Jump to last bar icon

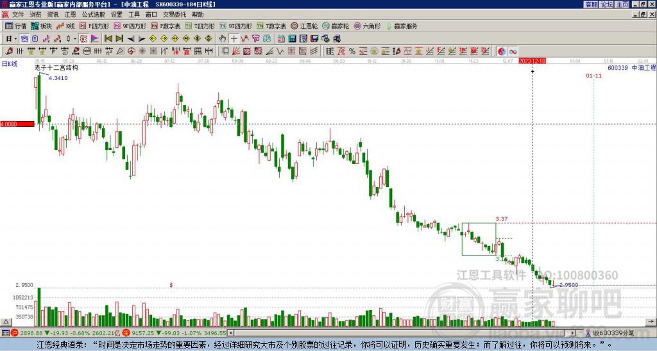click(119, 39)
